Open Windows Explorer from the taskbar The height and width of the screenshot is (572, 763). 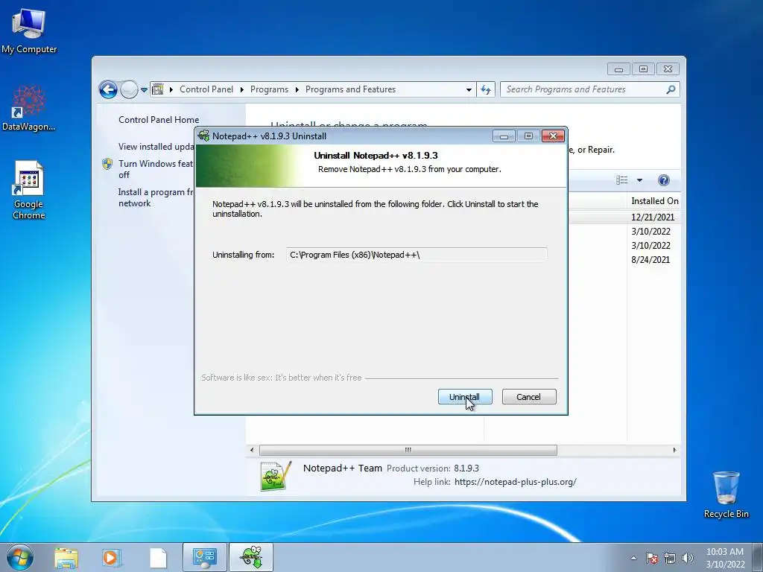click(x=66, y=557)
